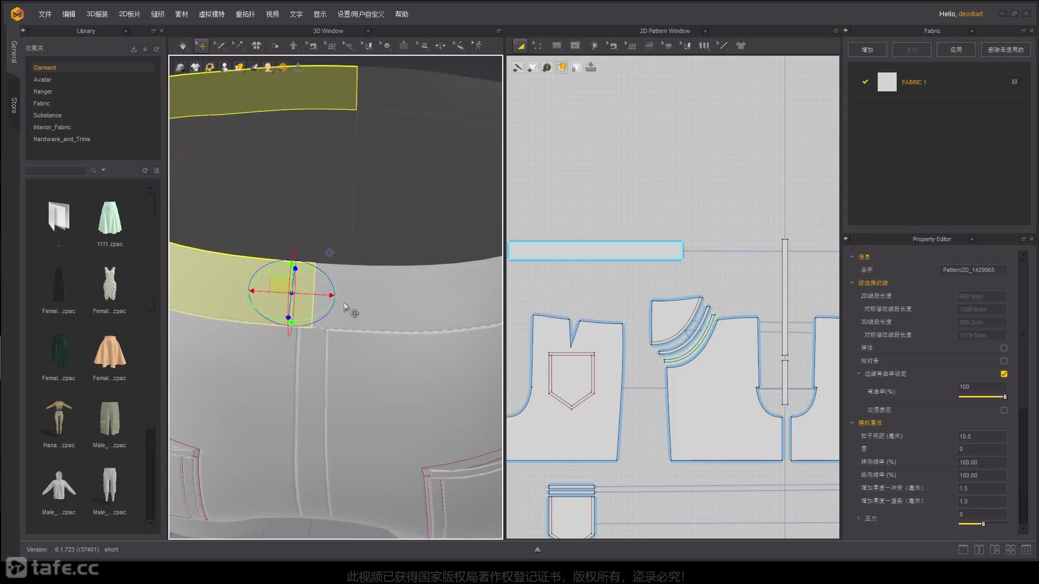
Task: Click the library search input field
Action: [56, 171]
